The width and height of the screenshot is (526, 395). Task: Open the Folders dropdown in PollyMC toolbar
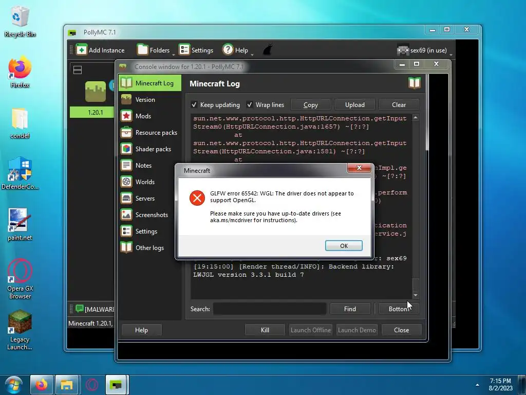(156, 50)
